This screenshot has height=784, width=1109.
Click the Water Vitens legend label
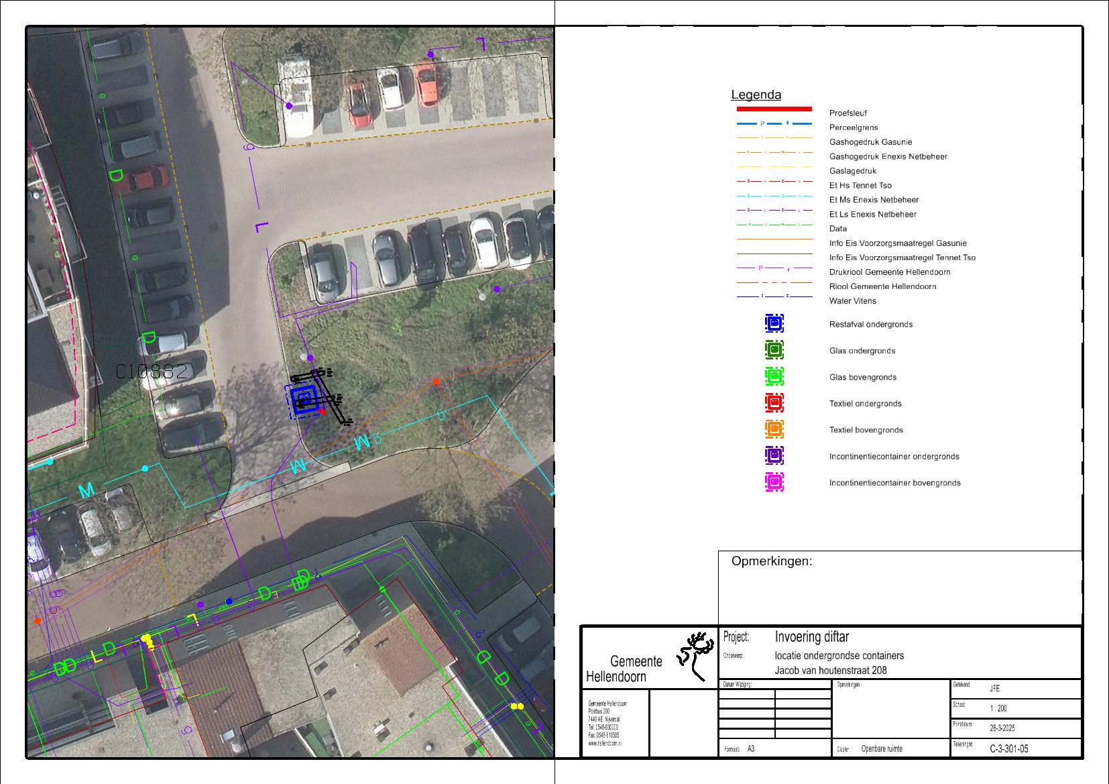coord(852,301)
